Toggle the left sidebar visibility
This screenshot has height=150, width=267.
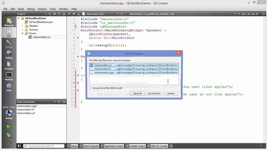point(19,146)
